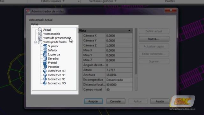Click the Cámara X value 0.0000

tap(119, 35)
